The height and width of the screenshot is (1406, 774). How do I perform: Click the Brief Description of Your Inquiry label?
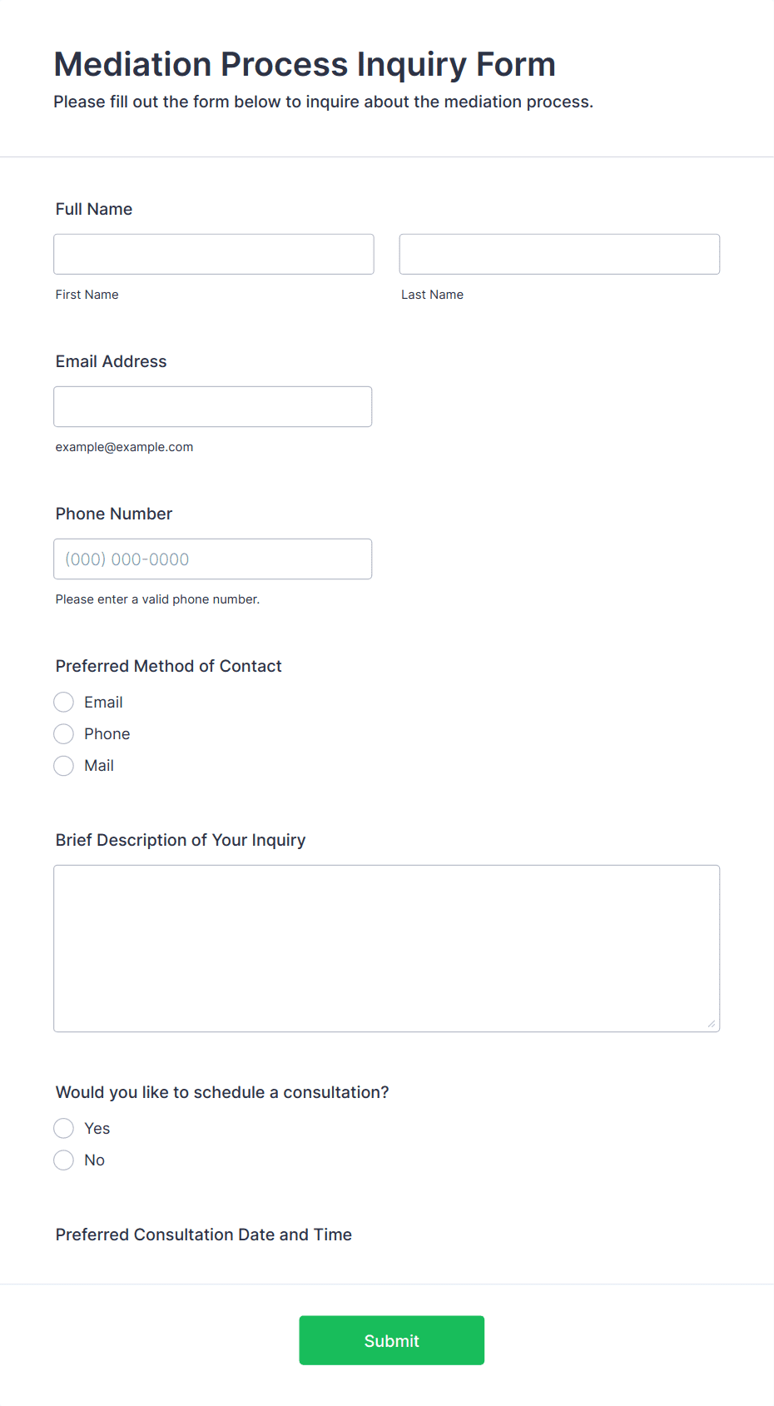[181, 840]
